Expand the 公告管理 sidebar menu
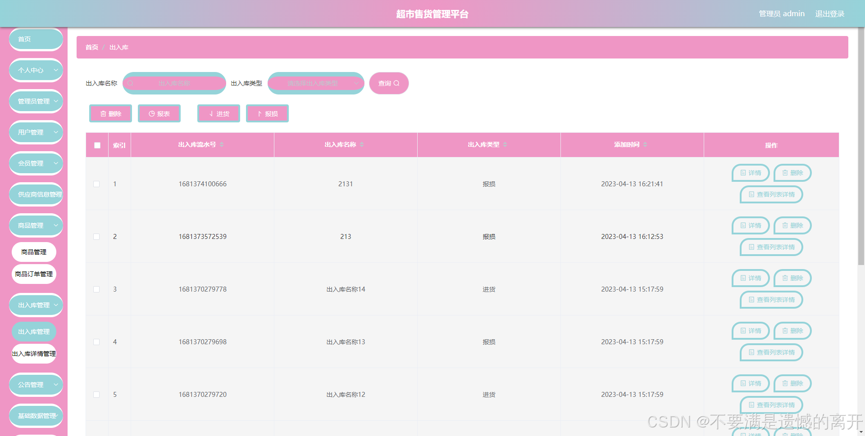 click(36, 385)
